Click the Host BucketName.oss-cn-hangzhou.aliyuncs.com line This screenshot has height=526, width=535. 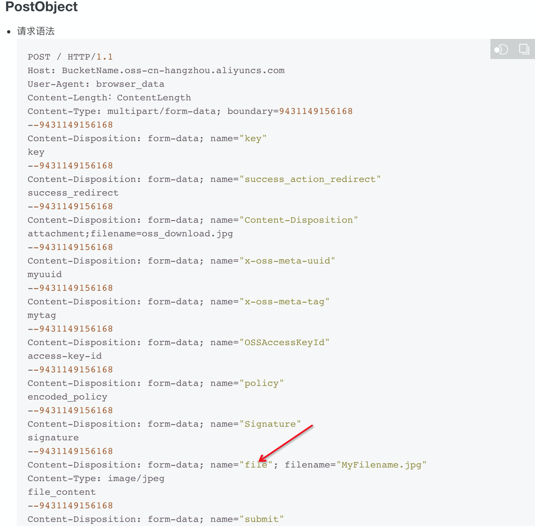[x=156, y=70]
